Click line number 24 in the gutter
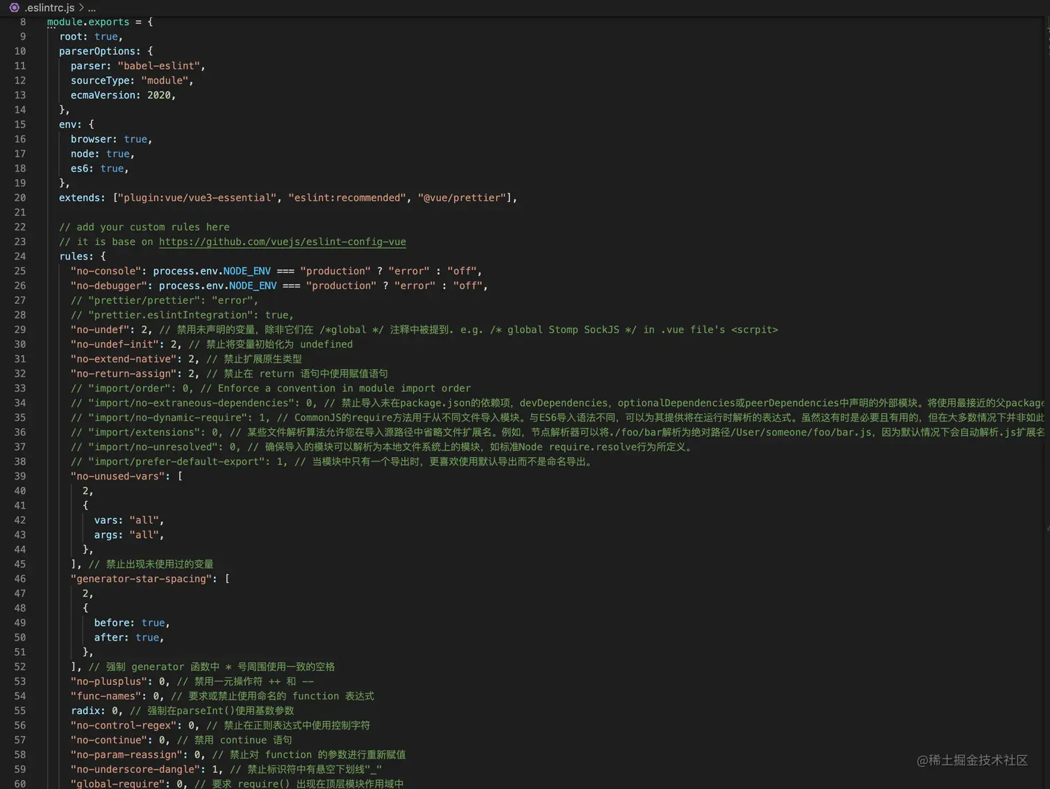Image resolution: width=1050 pixels, height=789 pixels. (x=19, y=256)
